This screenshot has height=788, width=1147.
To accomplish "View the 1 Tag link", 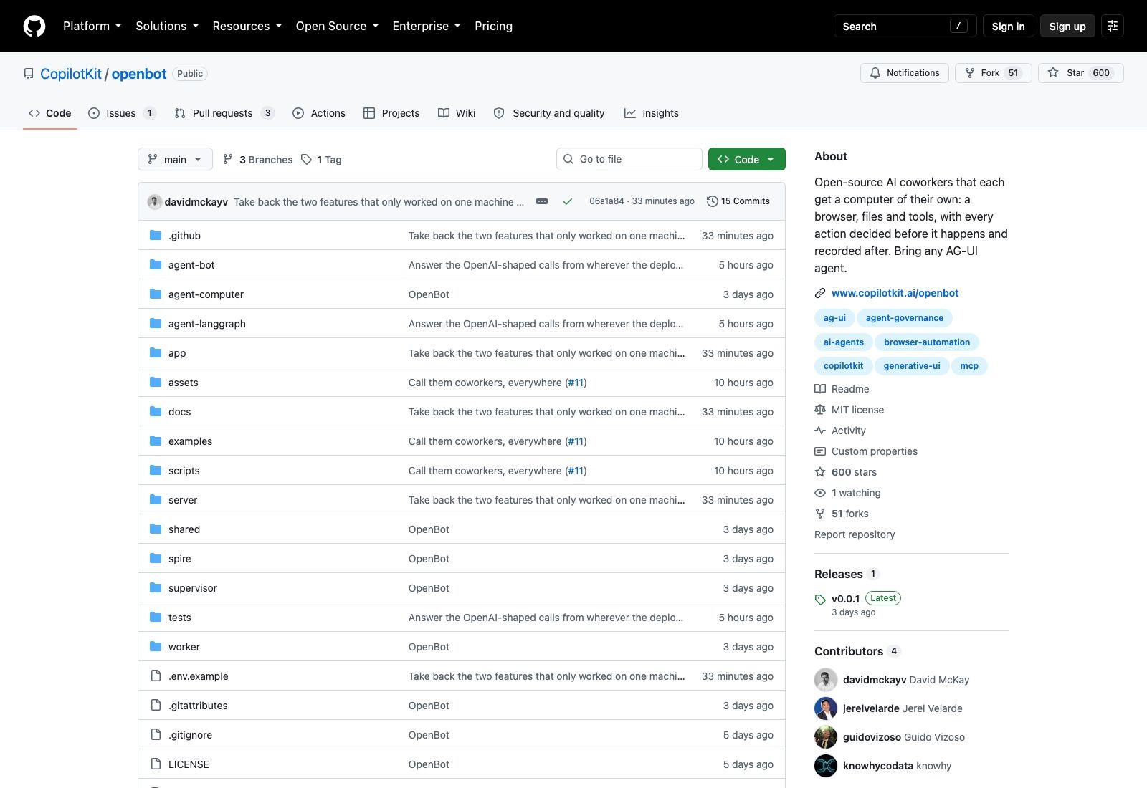I will (x=322, y=159).
